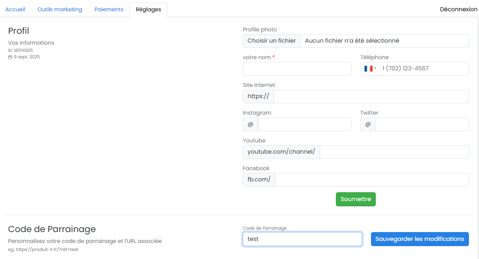Click the votre nom input field
Viewport: 479px width, 259px height.
pos(297,68)
